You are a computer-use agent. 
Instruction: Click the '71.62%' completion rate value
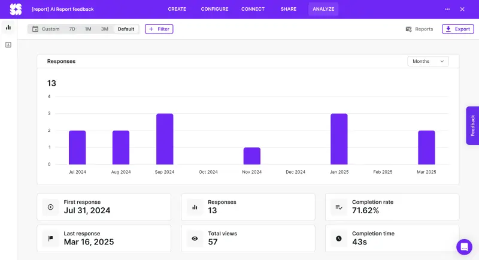[x=365, y=210]
